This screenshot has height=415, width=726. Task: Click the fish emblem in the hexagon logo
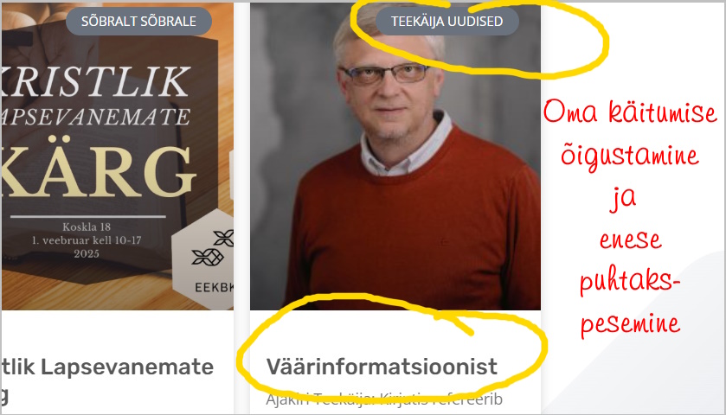tap(213, 248)
